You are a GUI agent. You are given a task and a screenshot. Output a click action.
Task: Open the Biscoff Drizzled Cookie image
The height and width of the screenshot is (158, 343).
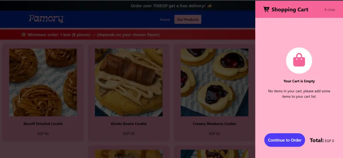coord(43,82)
